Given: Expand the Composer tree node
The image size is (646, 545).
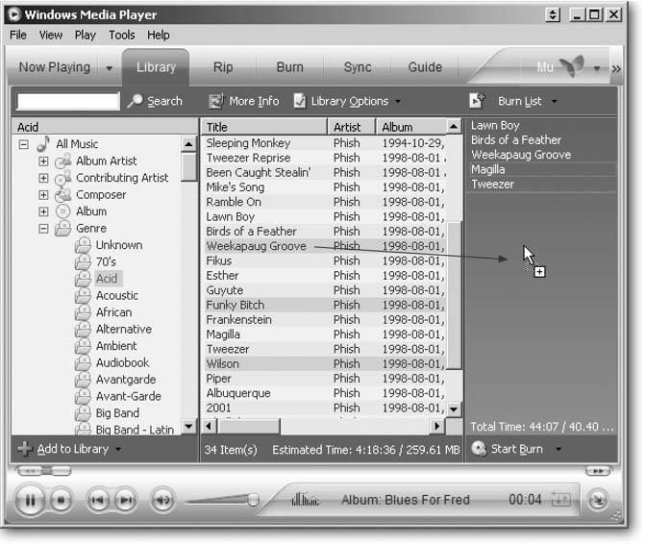Looking at the screenshot, I should 43,195.
